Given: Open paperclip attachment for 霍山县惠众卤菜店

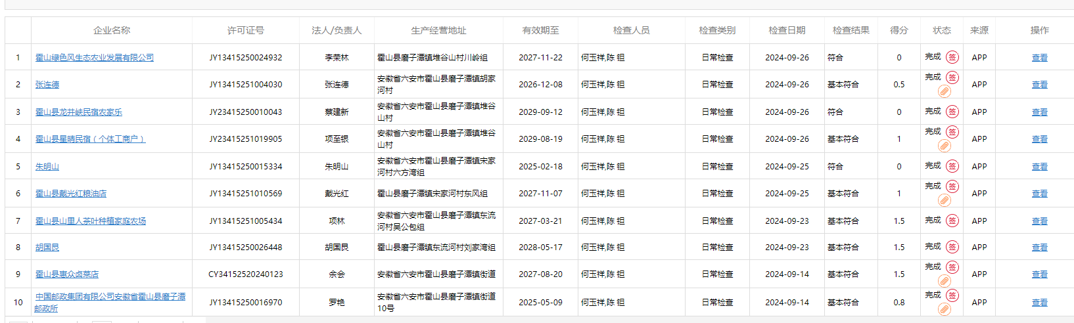Looking at the screenshot, I should click(x=945, y=281).
